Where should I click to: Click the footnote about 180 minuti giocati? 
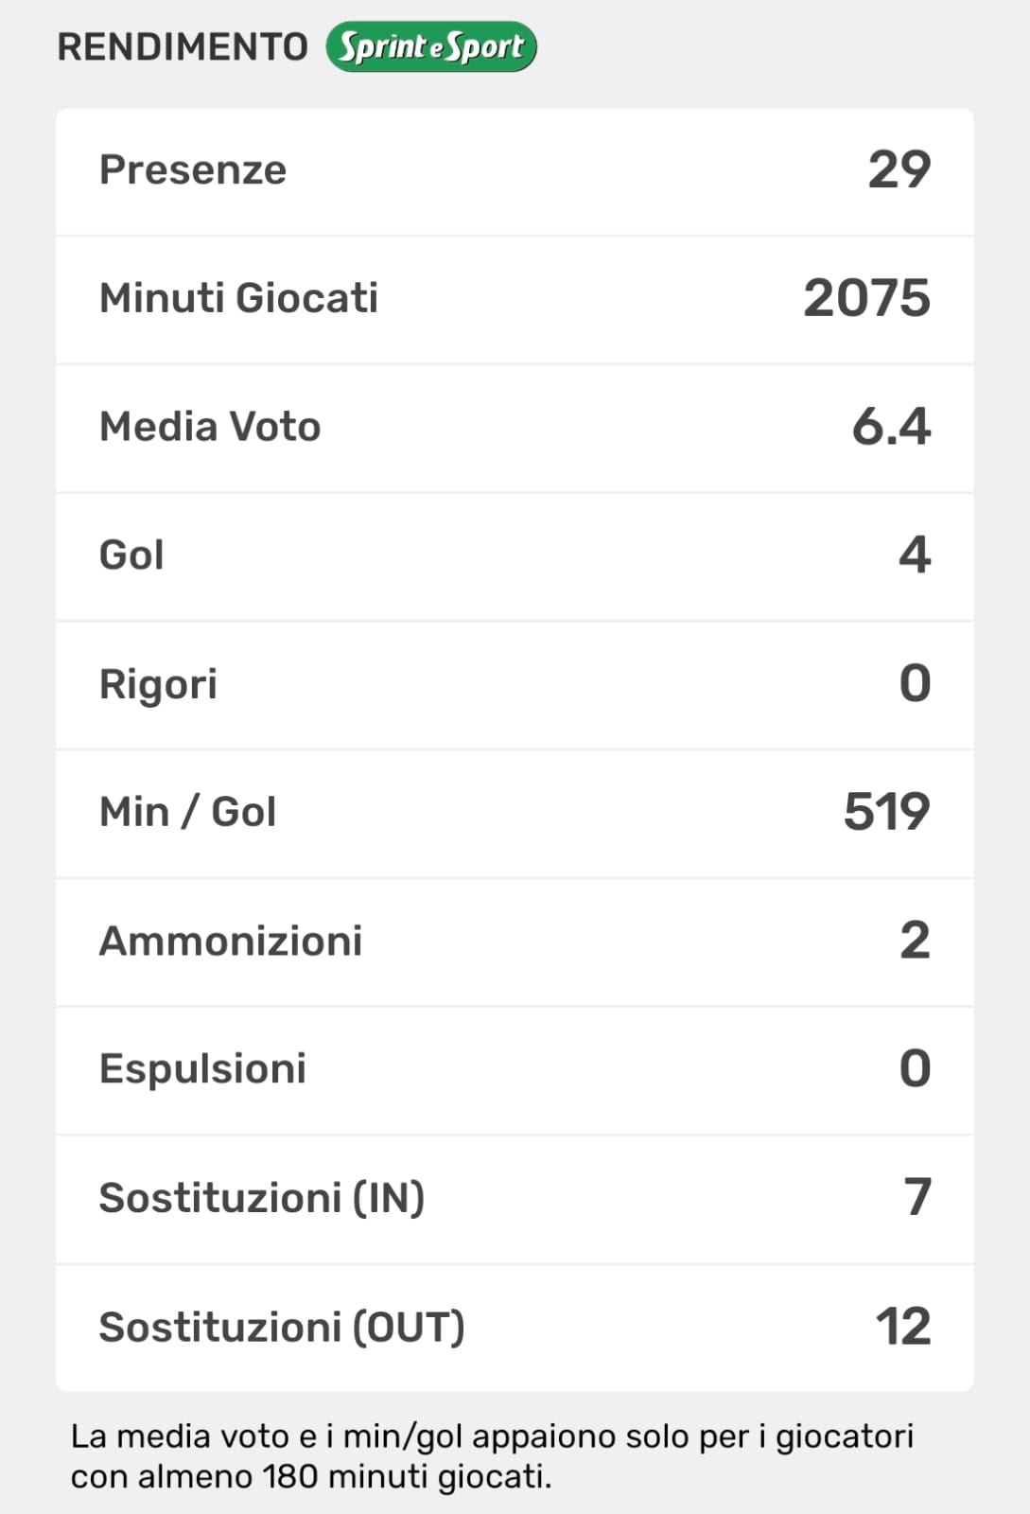(x=492, y=1456)
